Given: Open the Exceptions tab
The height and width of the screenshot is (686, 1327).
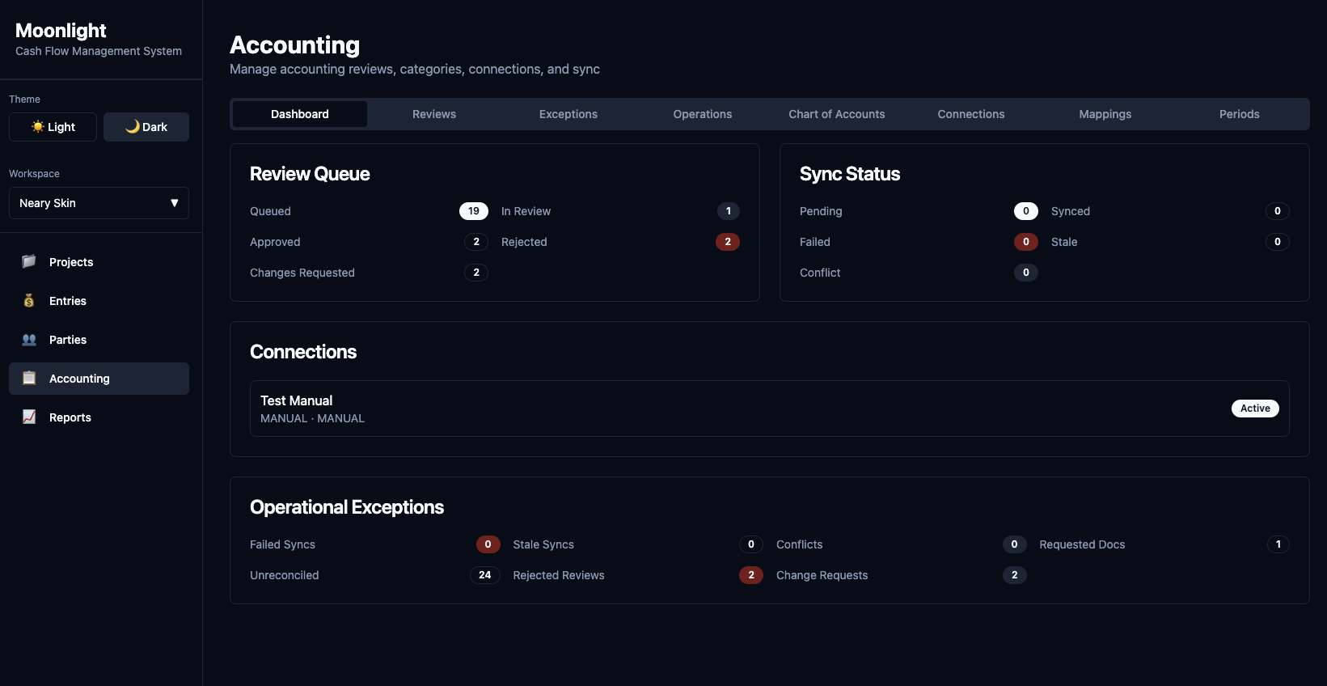Looking at the screenshot, I should (x=568, y=114).
